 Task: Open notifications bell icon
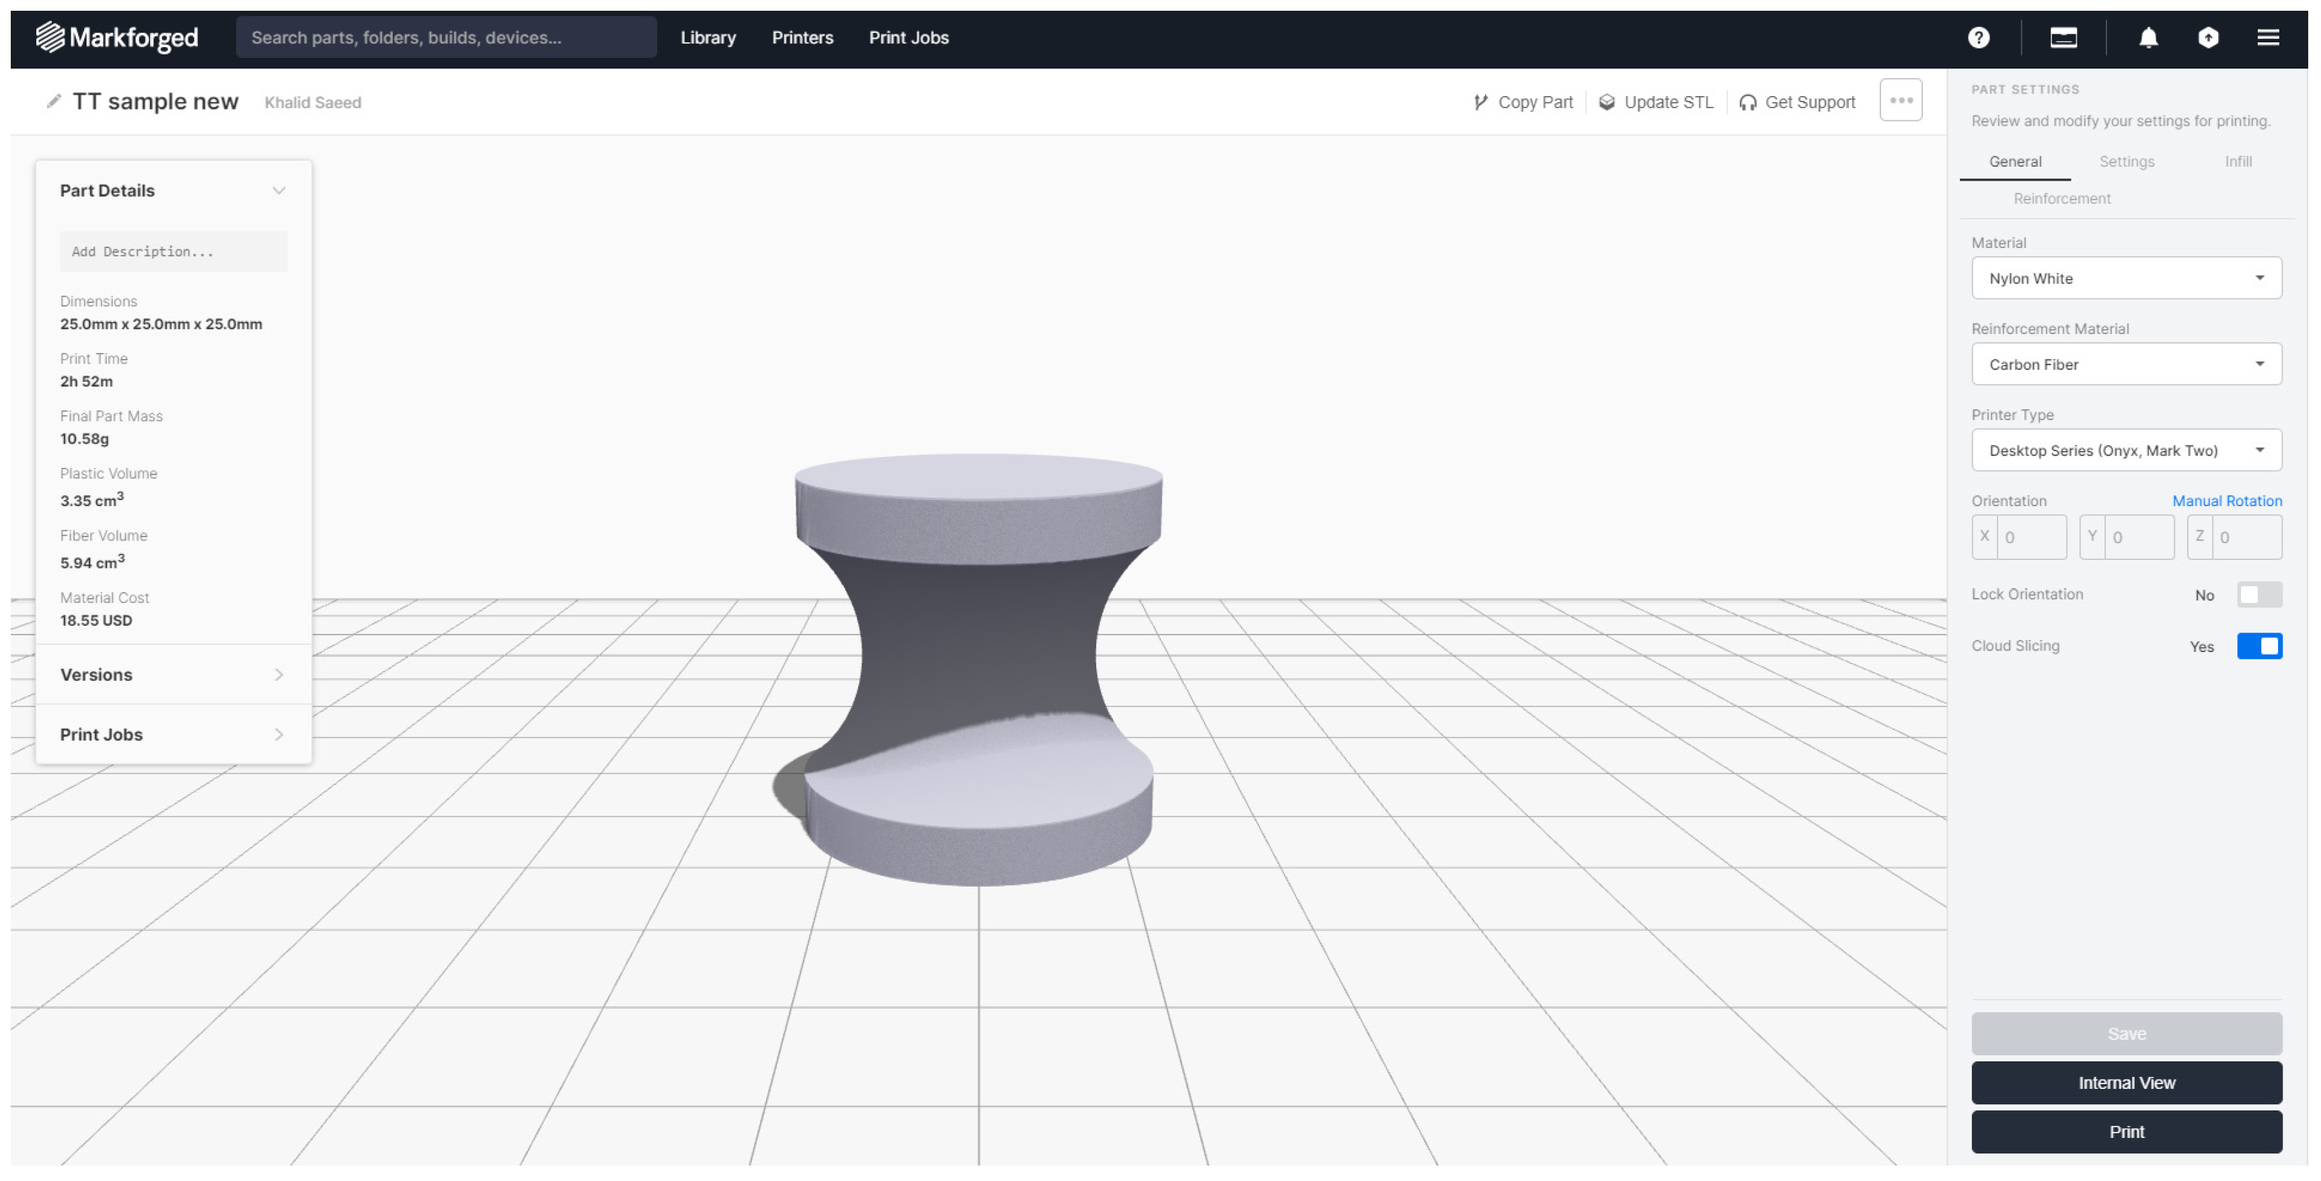[x=2148, y=37]
